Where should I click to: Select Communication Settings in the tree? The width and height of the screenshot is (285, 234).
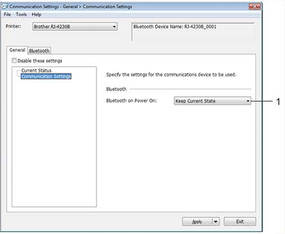click(46, 76)
